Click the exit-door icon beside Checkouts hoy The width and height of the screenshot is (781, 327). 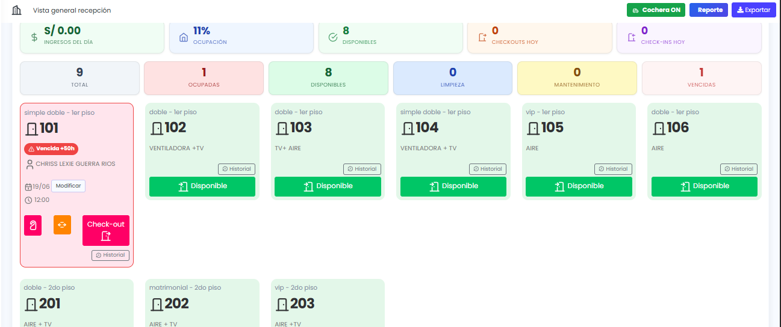[x=482, y=37]
